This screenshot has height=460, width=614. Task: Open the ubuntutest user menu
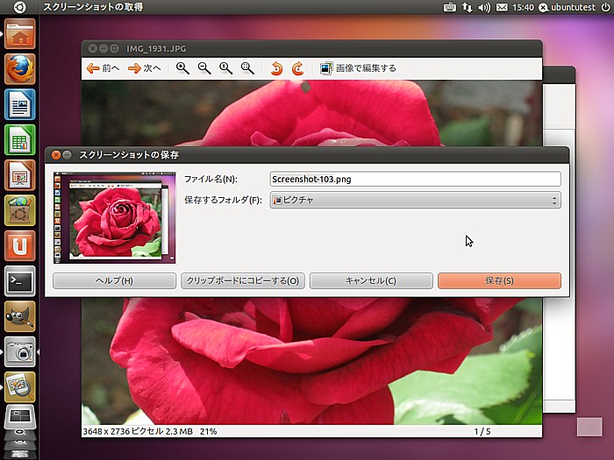[x=567, y=7]
